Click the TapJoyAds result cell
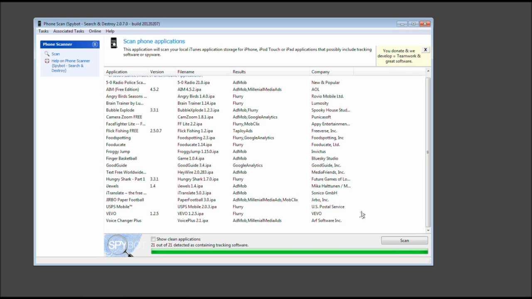 pos(243,131)
